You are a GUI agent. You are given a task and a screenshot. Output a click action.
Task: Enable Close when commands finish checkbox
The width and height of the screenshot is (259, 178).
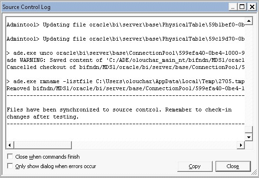[x=10, y=156]
